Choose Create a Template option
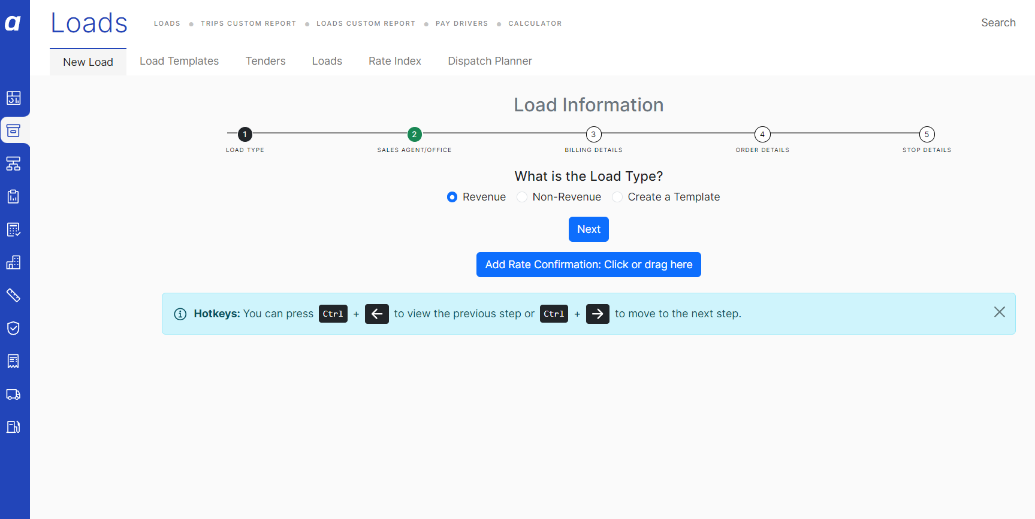 pyautogui.click(x=617, y=197)
